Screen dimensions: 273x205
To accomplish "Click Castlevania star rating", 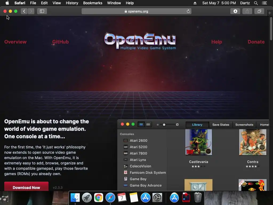I will pyautogui.click(x=198, y=167).
